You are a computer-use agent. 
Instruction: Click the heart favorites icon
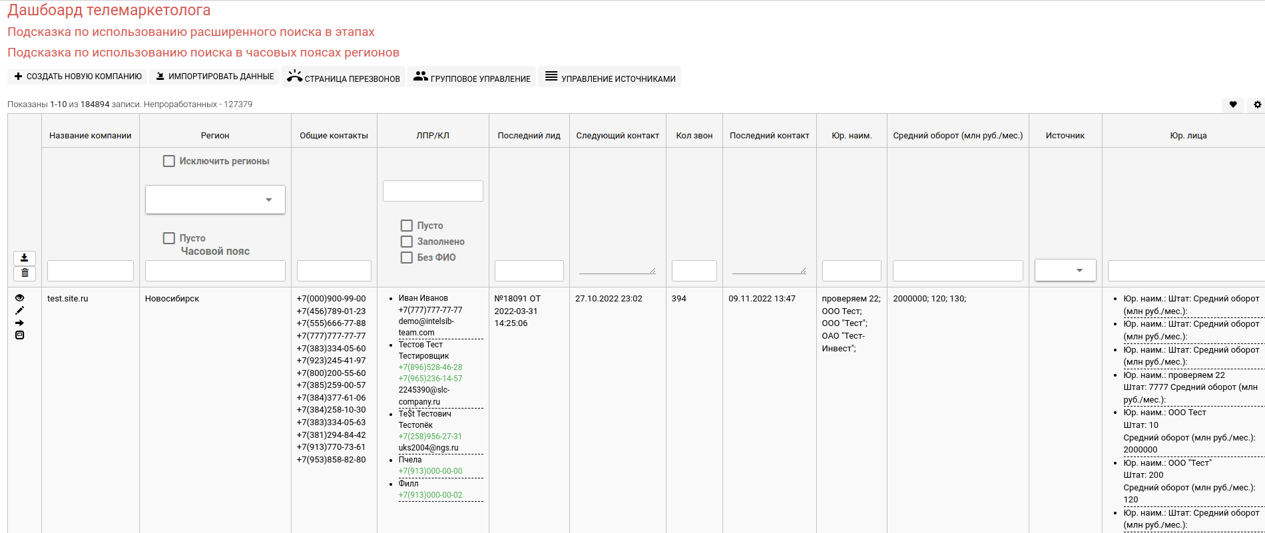(1233, 104)
